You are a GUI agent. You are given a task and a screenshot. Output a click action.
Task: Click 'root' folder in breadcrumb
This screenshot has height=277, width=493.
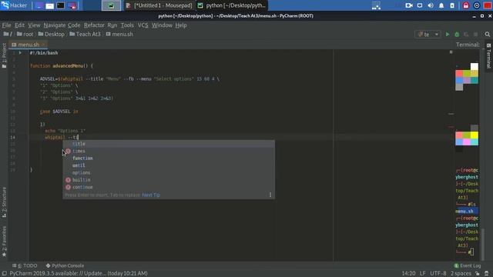[25, 34]
